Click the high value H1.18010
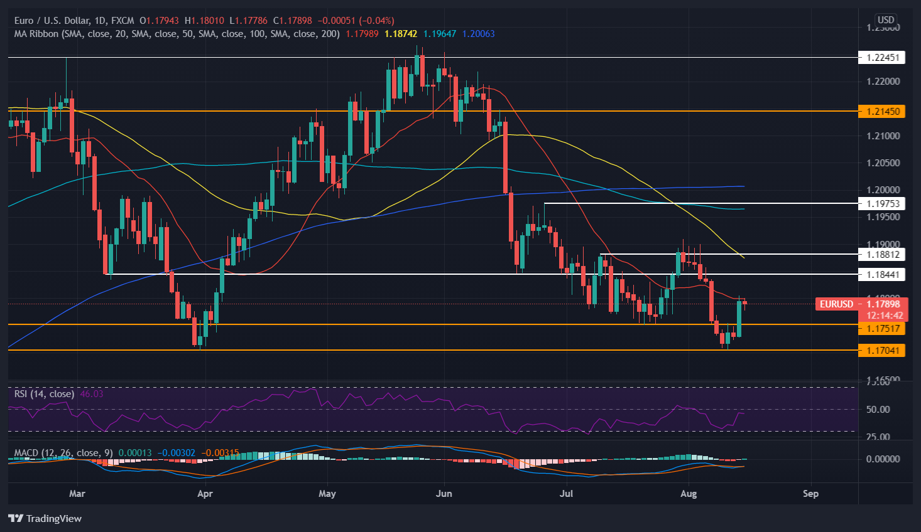 (205, 21)
